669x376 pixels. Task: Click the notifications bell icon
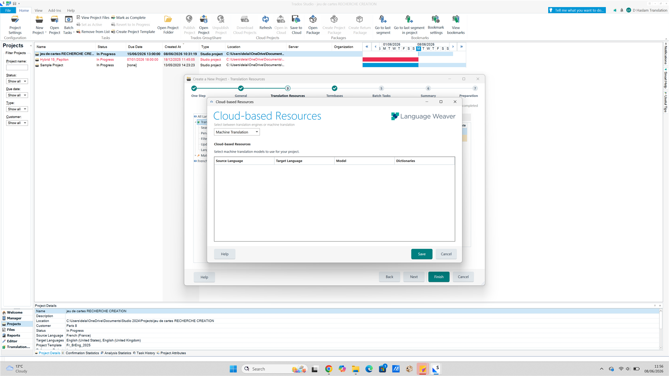click(621, 10)
